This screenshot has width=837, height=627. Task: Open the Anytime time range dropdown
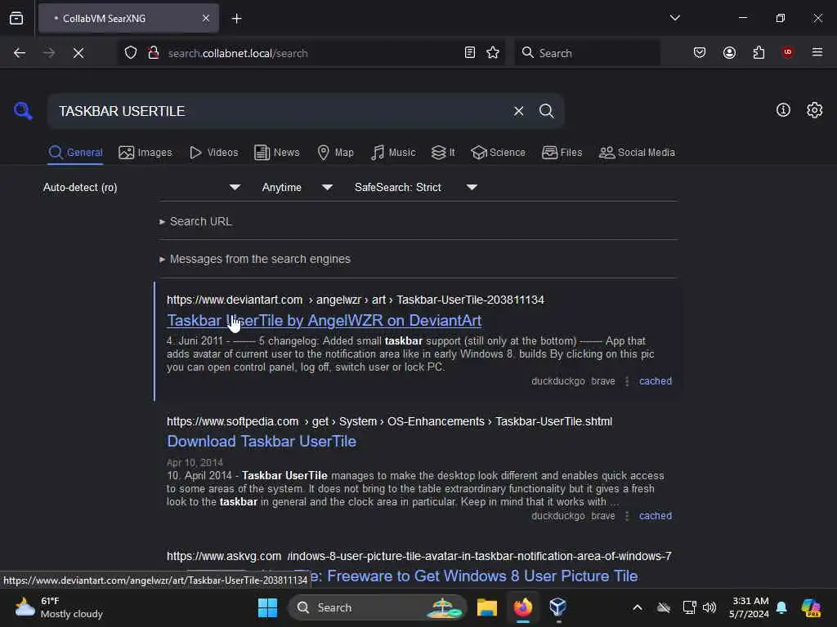click(298, 187)
